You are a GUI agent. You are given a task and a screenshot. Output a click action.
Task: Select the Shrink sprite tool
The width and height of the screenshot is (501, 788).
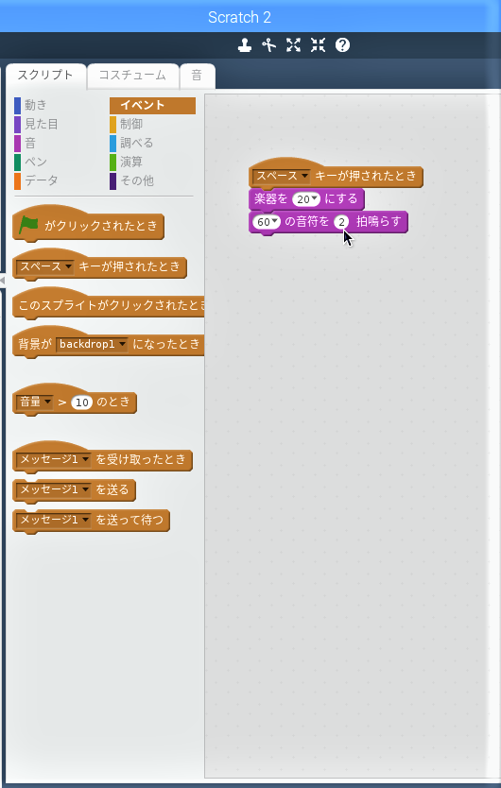(318, 45)
